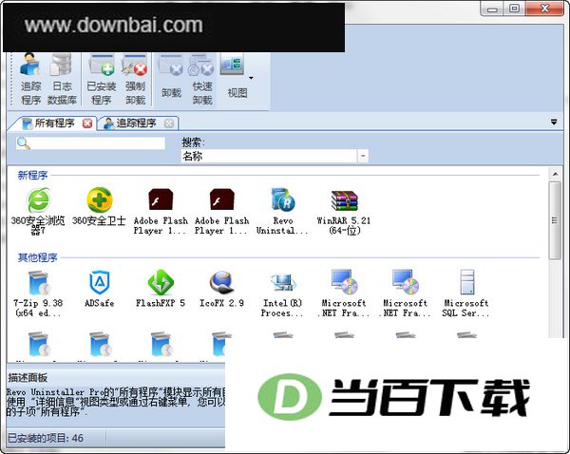Switch to the 追踪程序 tab
Viewport: 570px width, 454px height.
click(x=135, y=123)
